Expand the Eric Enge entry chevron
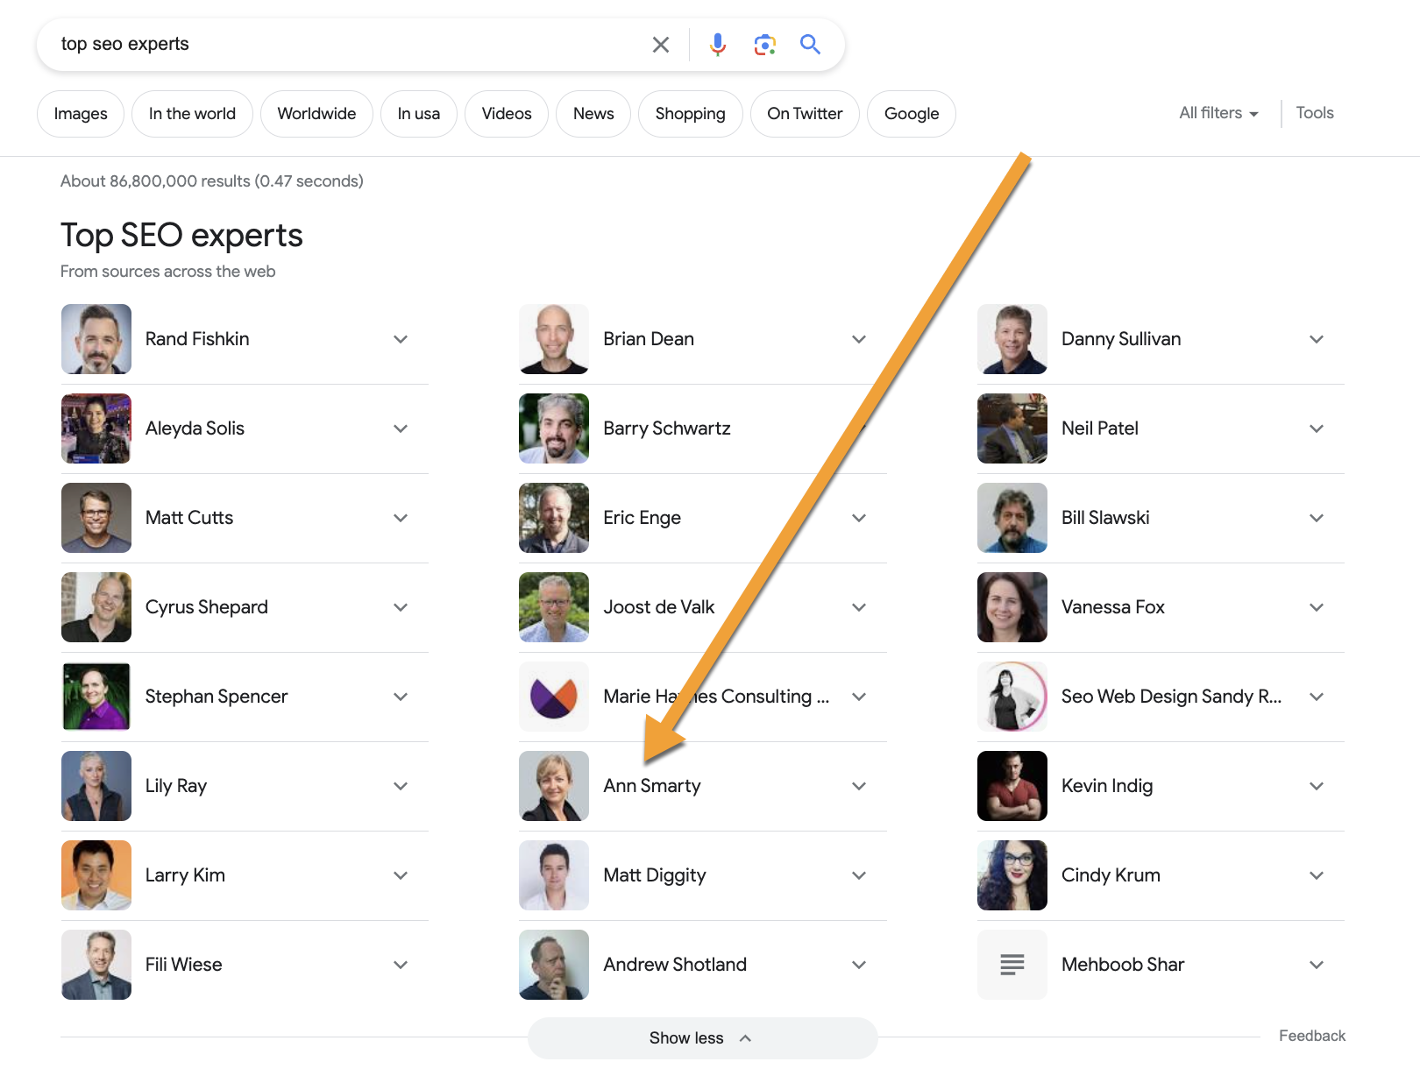This screenshot has width=1420, height=1083. (x=859, y=518)
